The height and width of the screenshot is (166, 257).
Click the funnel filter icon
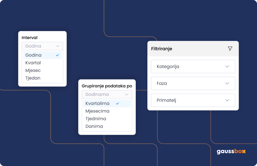(x=230, y=49)
